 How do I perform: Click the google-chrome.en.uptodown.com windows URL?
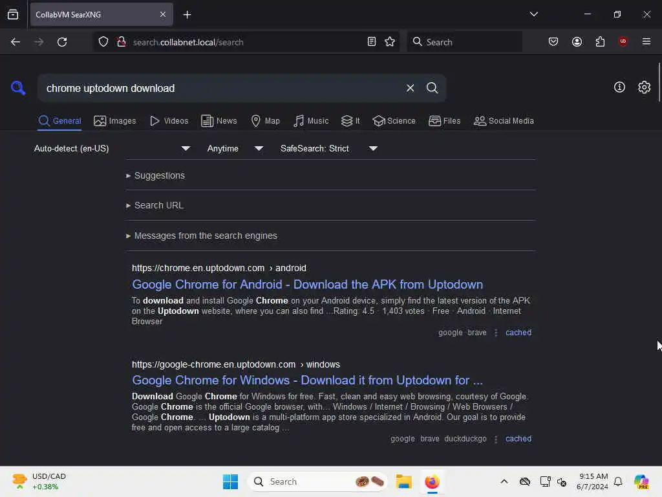pyautogui.click(x=235, y=364)
